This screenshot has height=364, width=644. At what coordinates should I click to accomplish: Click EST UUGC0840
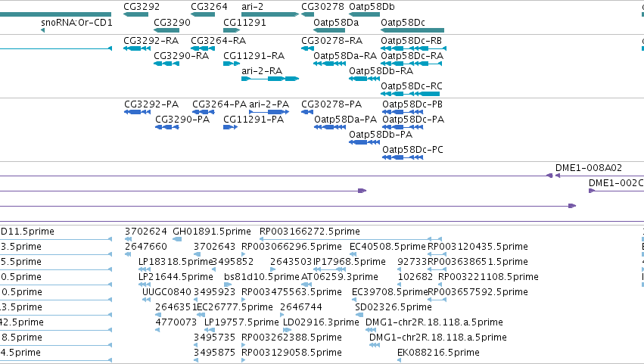pyautogui.click(x=146, y=300)
